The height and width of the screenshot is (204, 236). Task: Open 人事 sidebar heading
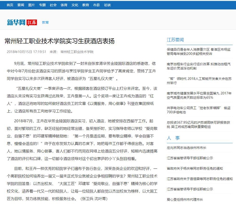click(x=173, y=138)
